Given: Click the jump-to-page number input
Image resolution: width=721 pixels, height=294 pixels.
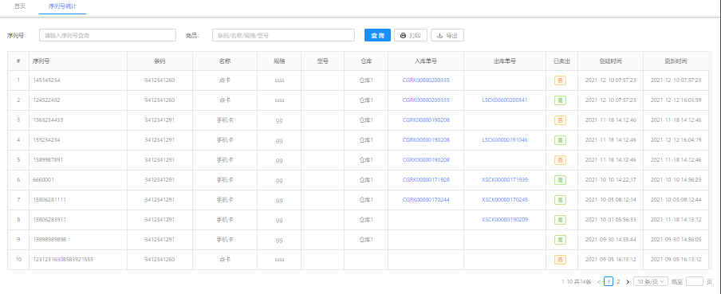Looking at the screenshot, I should tap(695, 281).
